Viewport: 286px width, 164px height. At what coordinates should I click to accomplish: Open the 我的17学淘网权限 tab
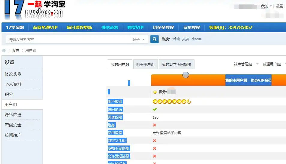tap(176, 64)
